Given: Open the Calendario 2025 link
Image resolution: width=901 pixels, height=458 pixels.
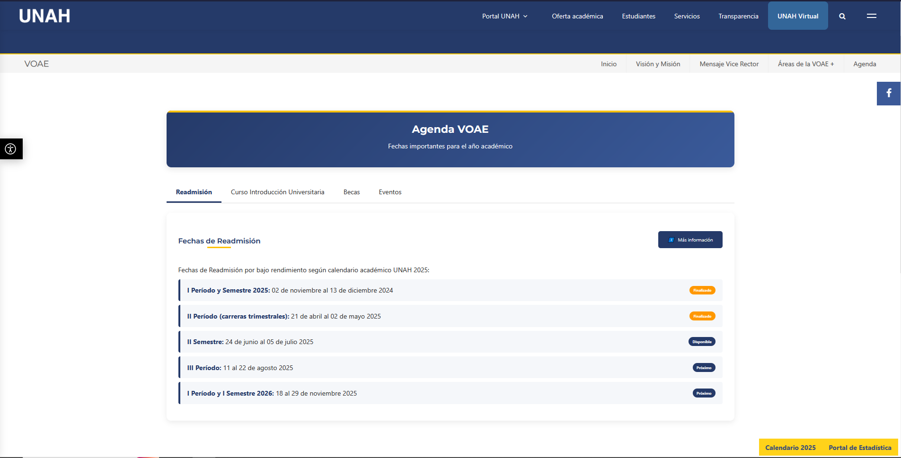Looking at the screenshot, I should 789,447.
